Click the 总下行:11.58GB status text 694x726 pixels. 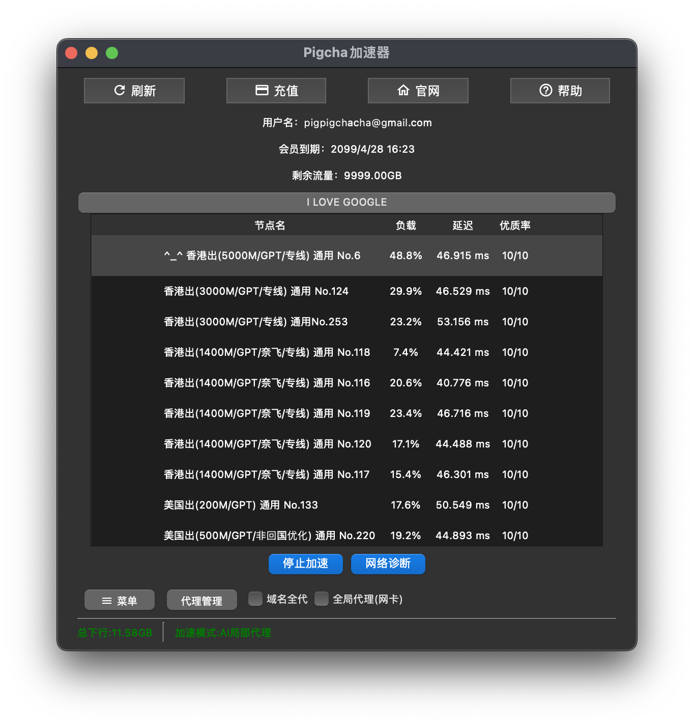click(x=115, y=633)
